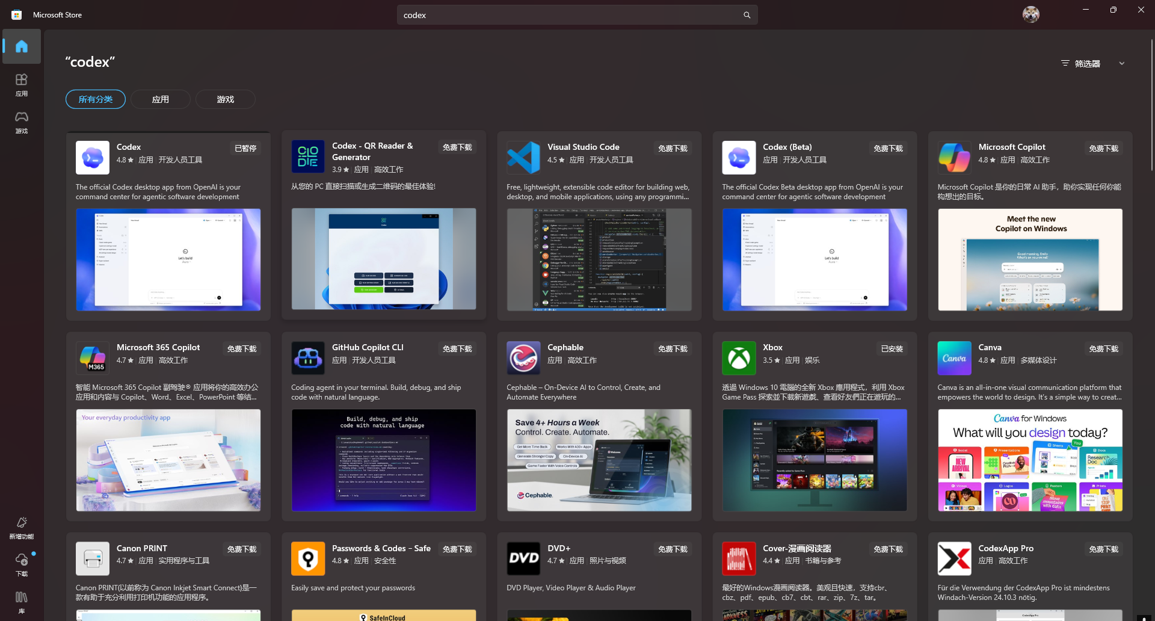Open the 筛选器 filters dropdown label
The width and height of the screenshot is (1155, 621).
(x=1080, y=64)
